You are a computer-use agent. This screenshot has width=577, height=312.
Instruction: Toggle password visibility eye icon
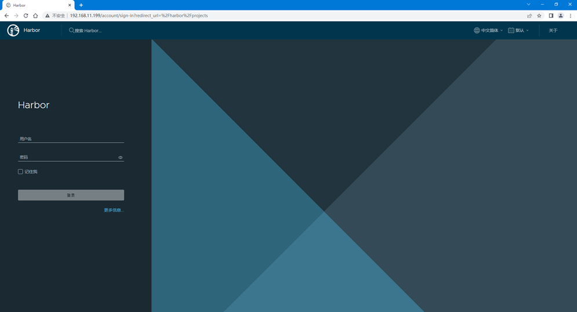121,158
